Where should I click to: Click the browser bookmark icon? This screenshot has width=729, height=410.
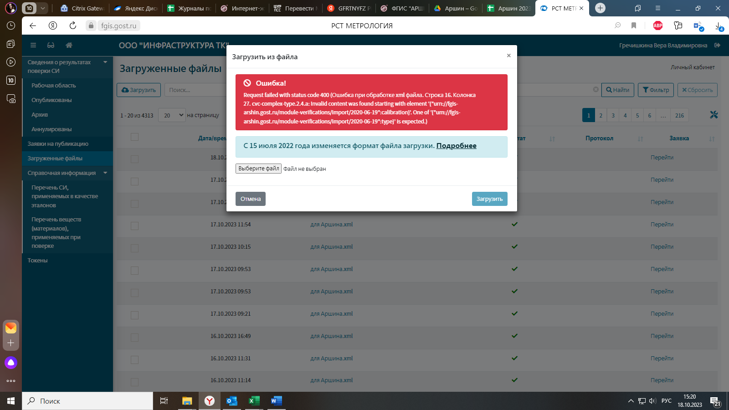click(x=634, y=26)
